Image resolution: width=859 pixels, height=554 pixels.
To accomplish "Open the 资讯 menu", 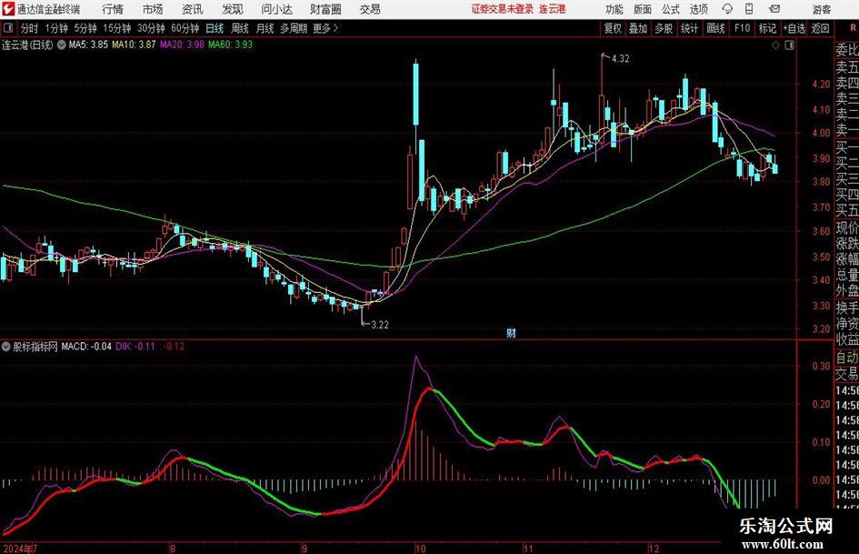I will [x=193, y=9].
